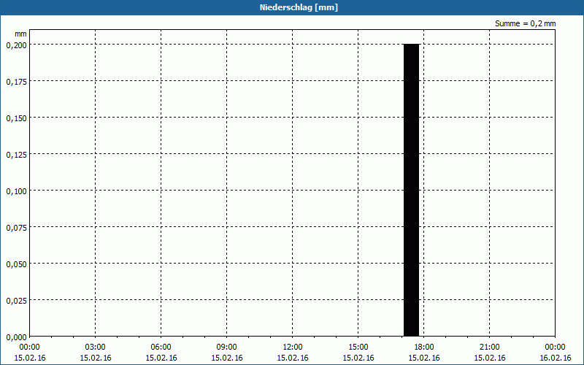
Task: Click the Niederschlag [mm] title bar
Action: 292,7
